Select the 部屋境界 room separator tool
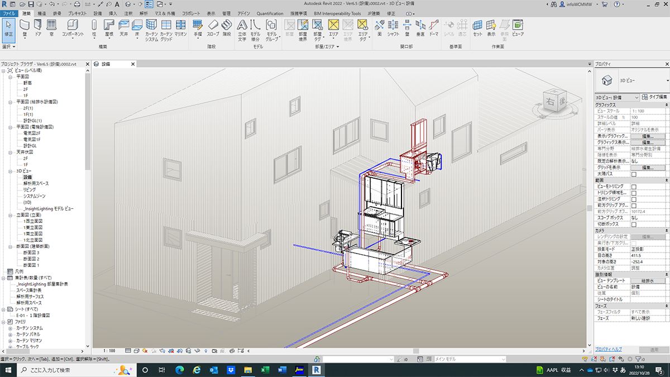The width and height of the screenshot is (670, 377). point(304,26)
